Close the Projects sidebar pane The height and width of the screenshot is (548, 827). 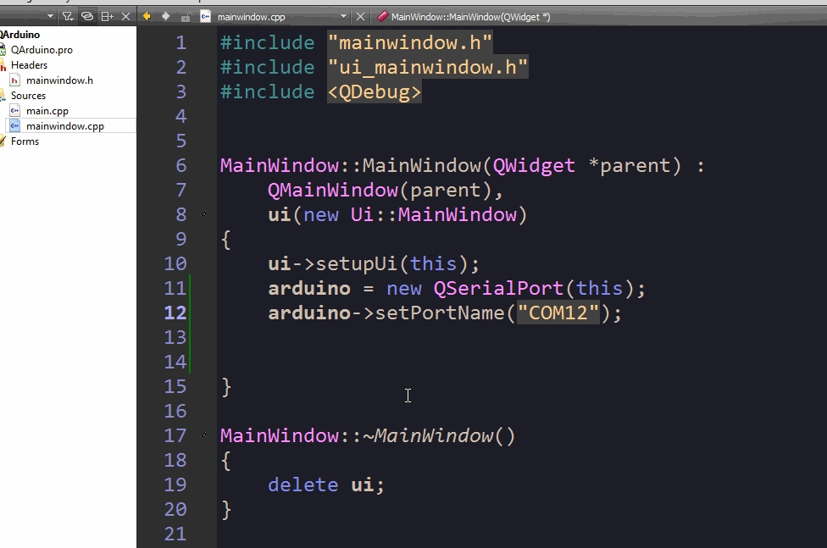pos(125,17)
